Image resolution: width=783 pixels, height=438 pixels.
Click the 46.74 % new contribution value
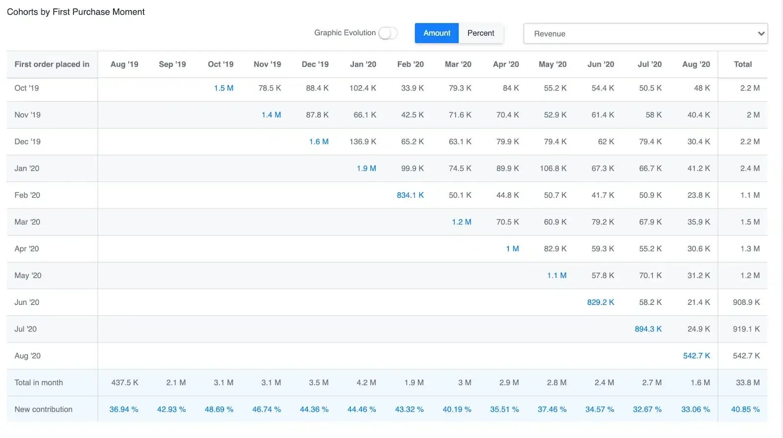pos(267,410)
